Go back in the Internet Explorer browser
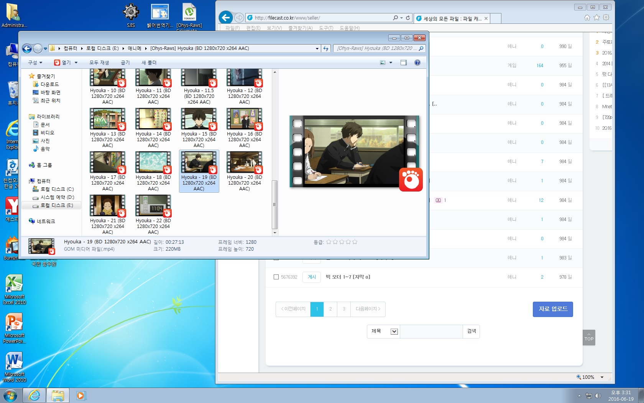Screen dimensions: 644x403 coord(226,17)
